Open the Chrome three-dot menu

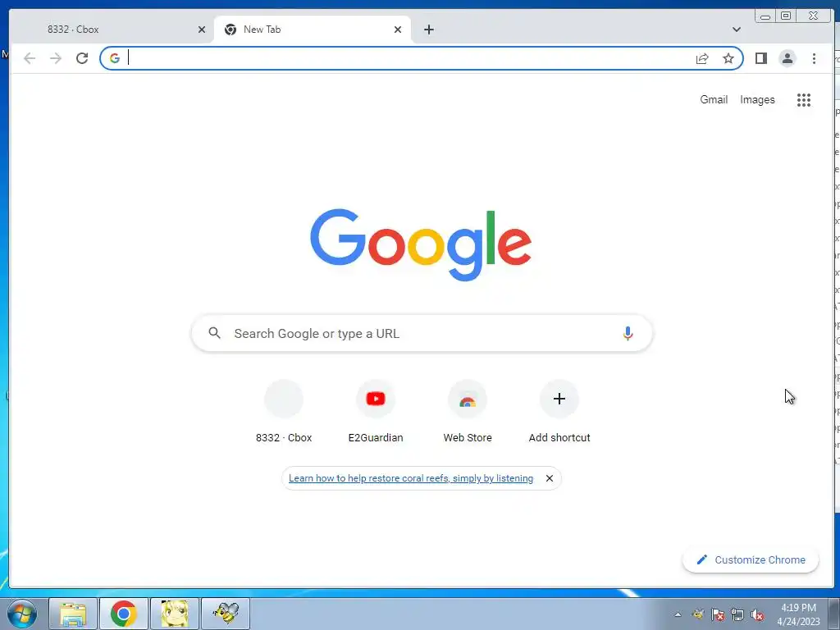[x=814, y=58]
